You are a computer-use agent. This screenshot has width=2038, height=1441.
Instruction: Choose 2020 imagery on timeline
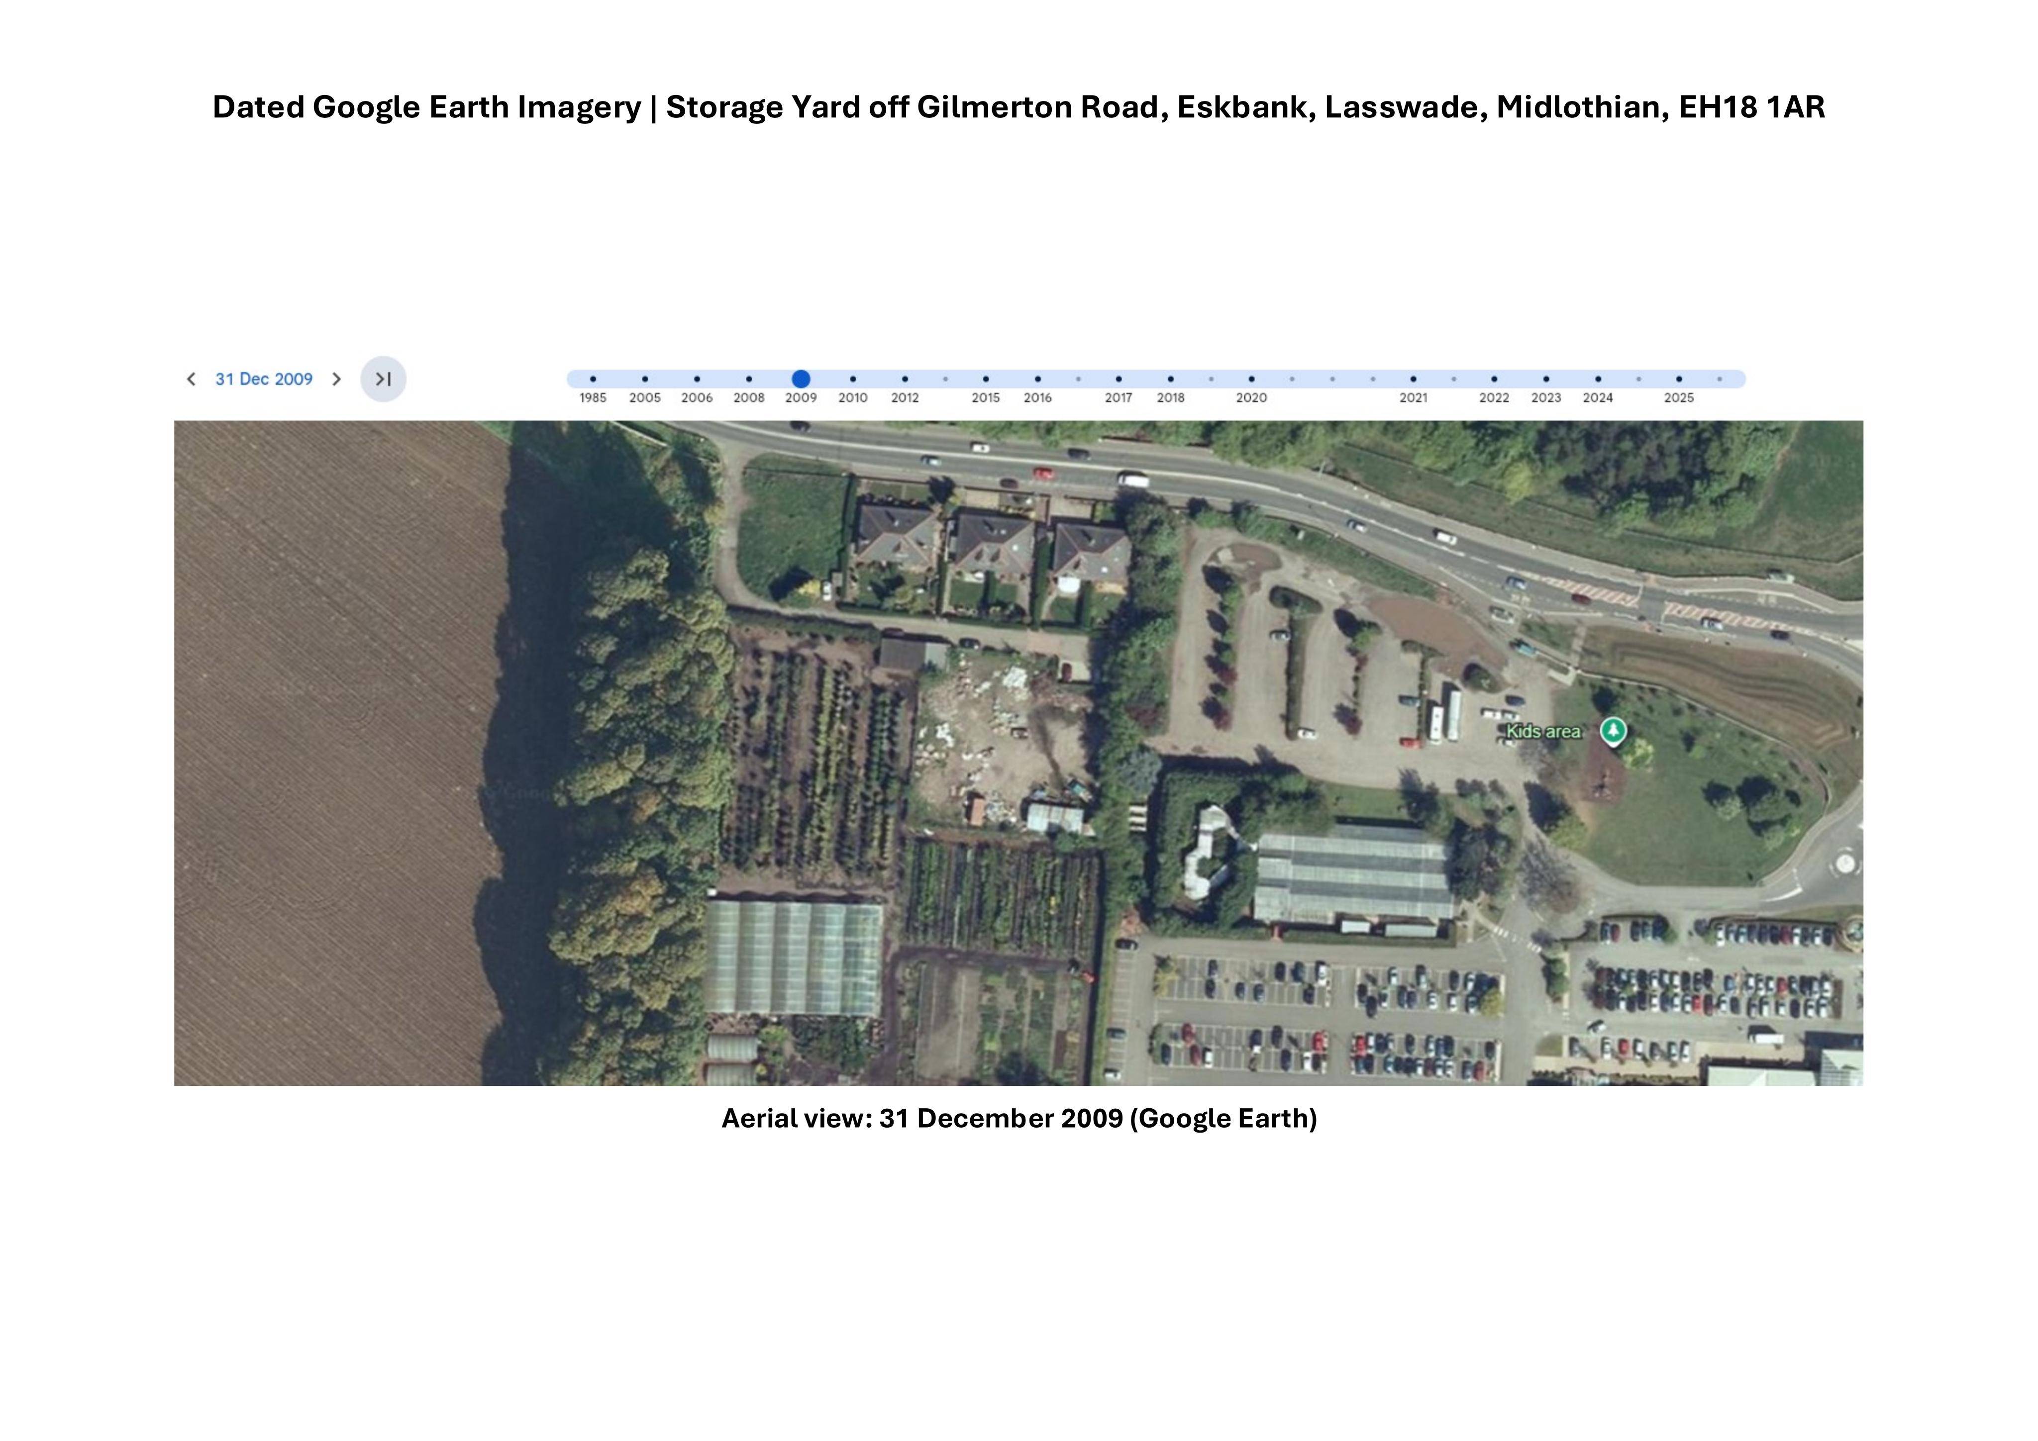1251,379
